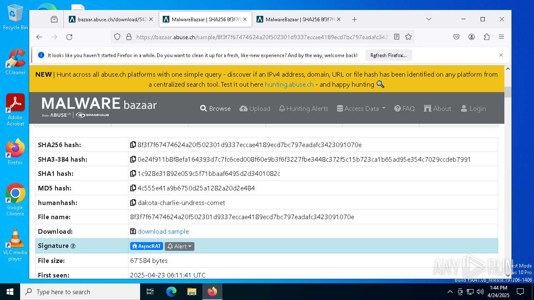Expand the Alert dropdown button
This screenshot has width=534, height=300.
(x=179, y=246)
